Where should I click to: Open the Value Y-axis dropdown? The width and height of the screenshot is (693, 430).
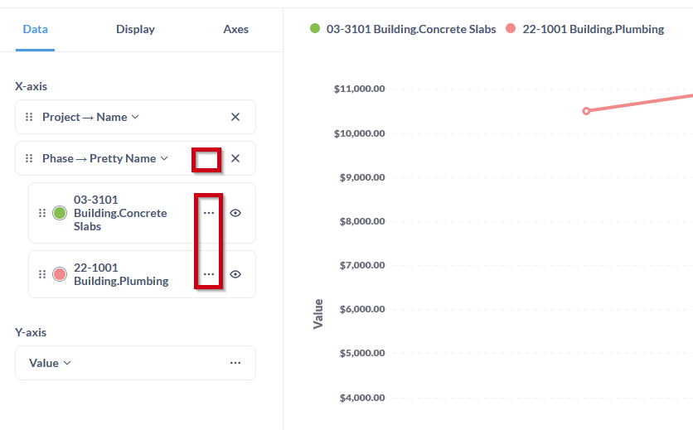coord(50,363)
